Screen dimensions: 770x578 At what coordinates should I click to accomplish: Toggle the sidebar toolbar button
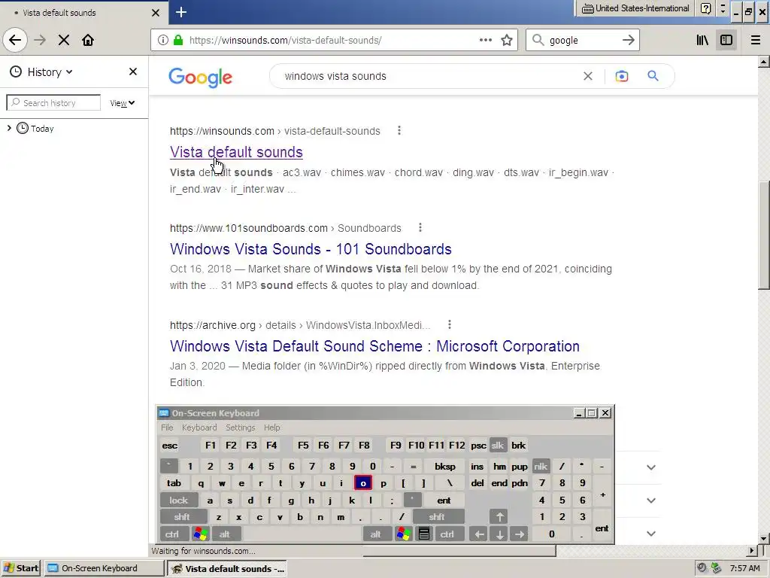[x=726, y=41]
